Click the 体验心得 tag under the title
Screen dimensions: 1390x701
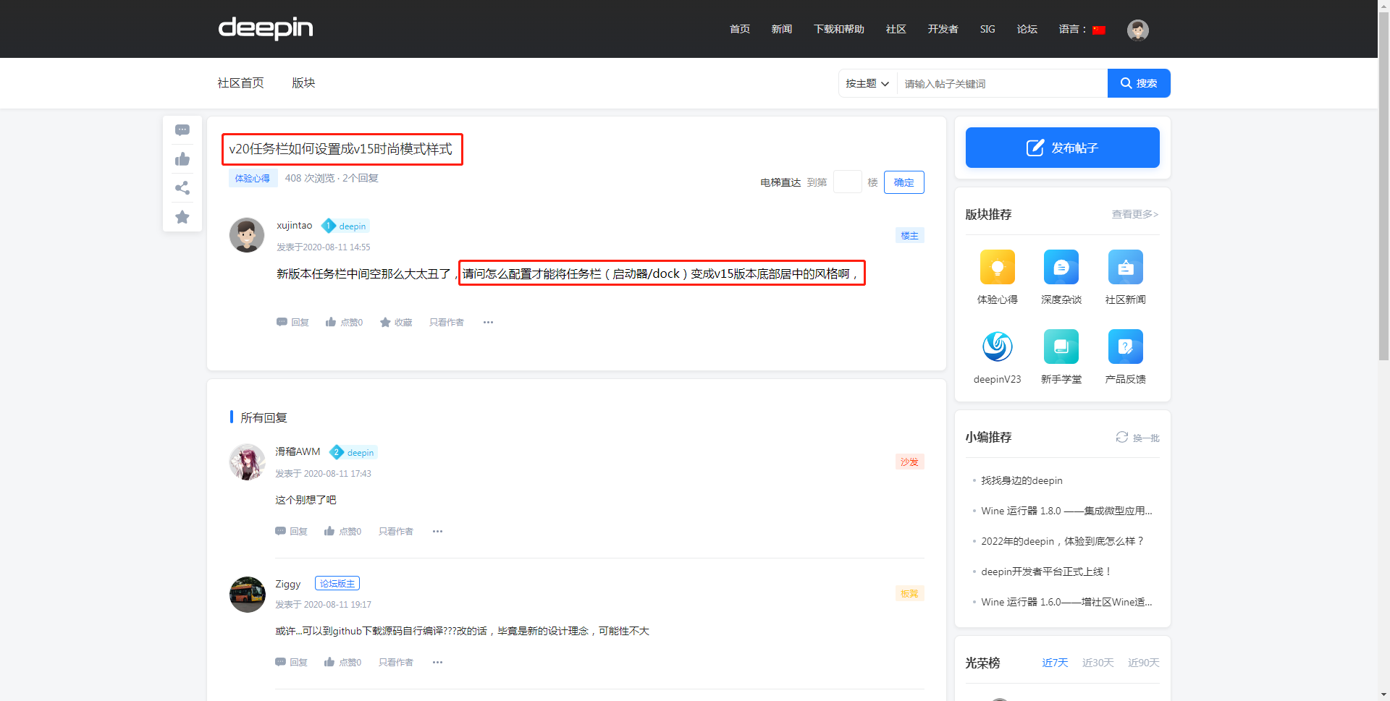253,179
